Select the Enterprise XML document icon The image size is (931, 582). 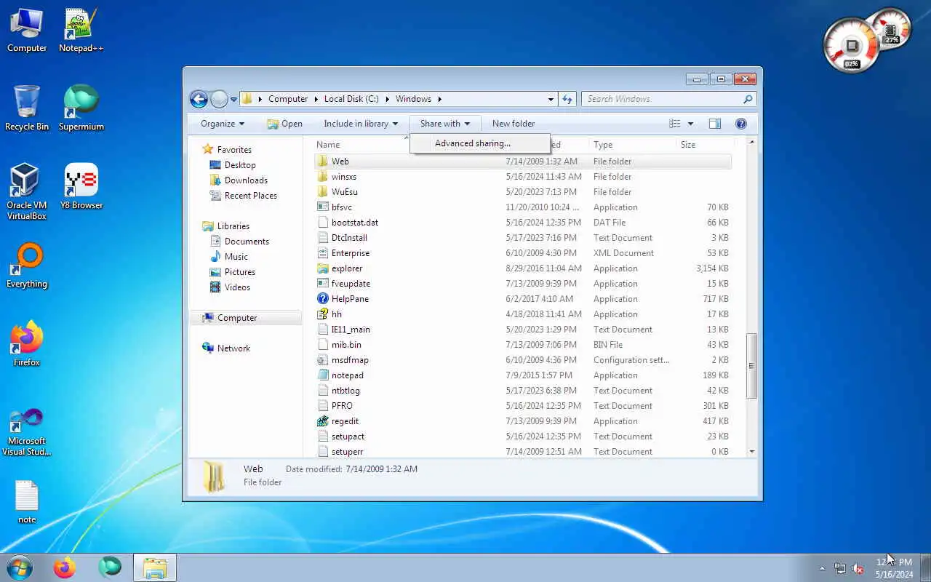coord(323,253)
